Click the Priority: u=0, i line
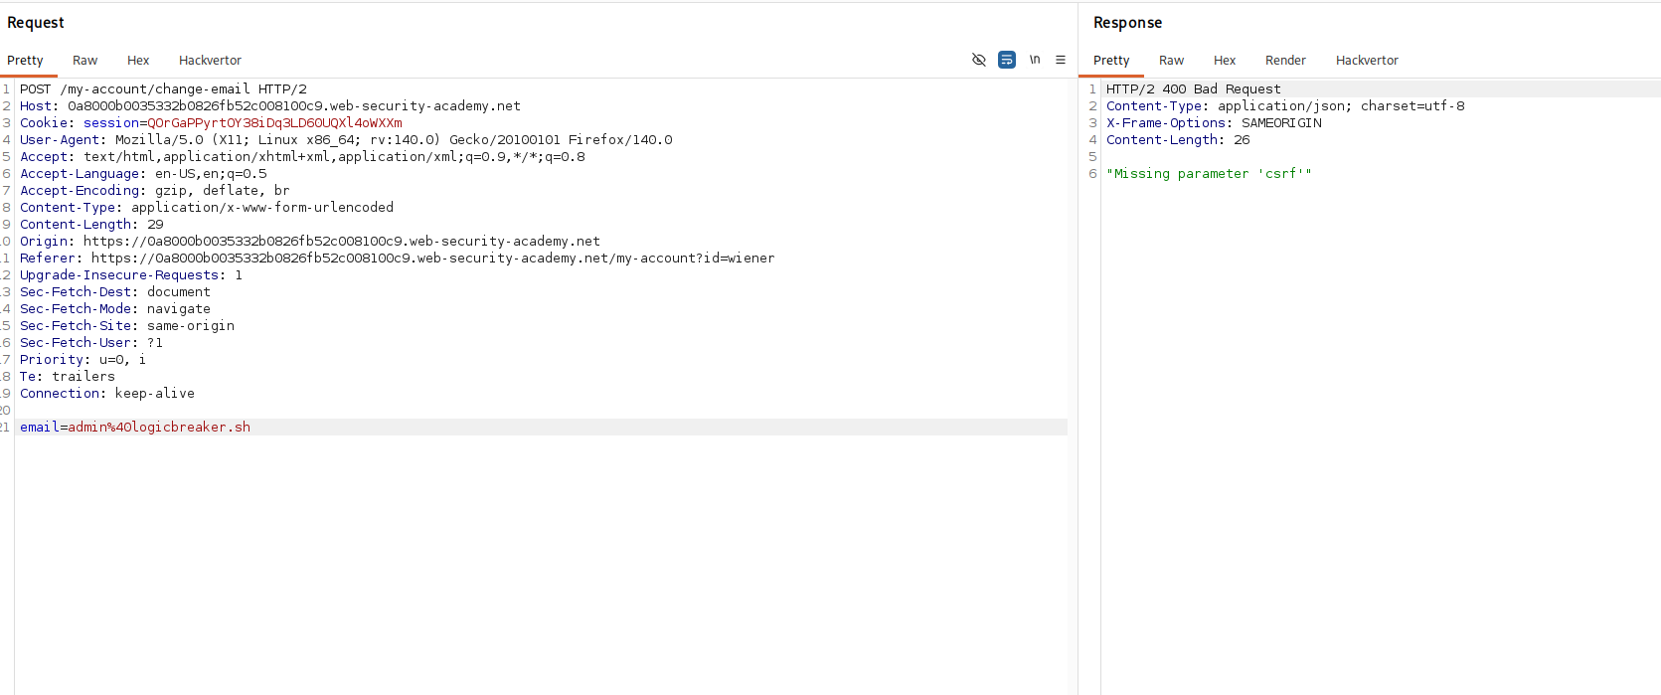This screenshot has width=1661, height=695. 83,360
